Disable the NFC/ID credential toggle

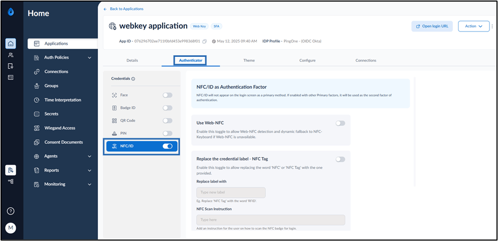tap(167, 146)
